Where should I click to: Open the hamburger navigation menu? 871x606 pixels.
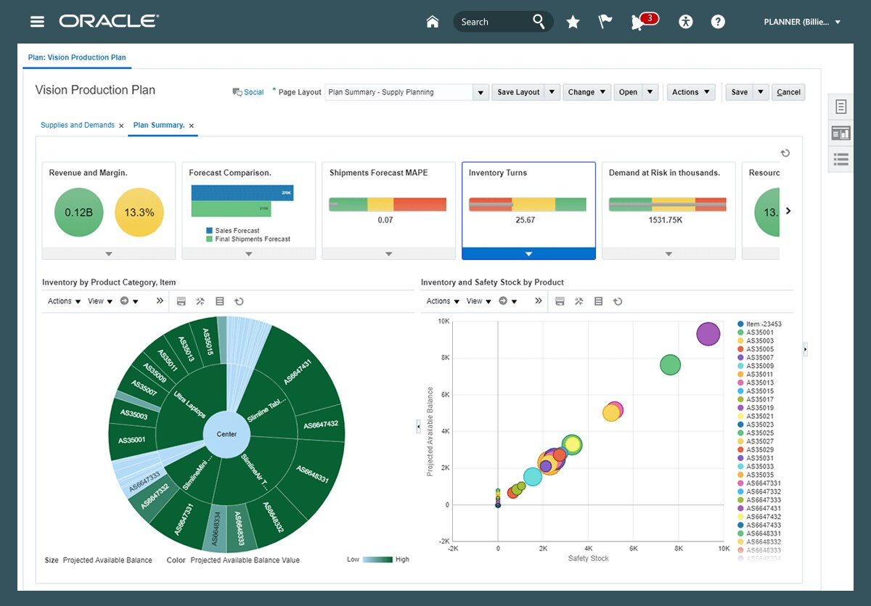37,22
